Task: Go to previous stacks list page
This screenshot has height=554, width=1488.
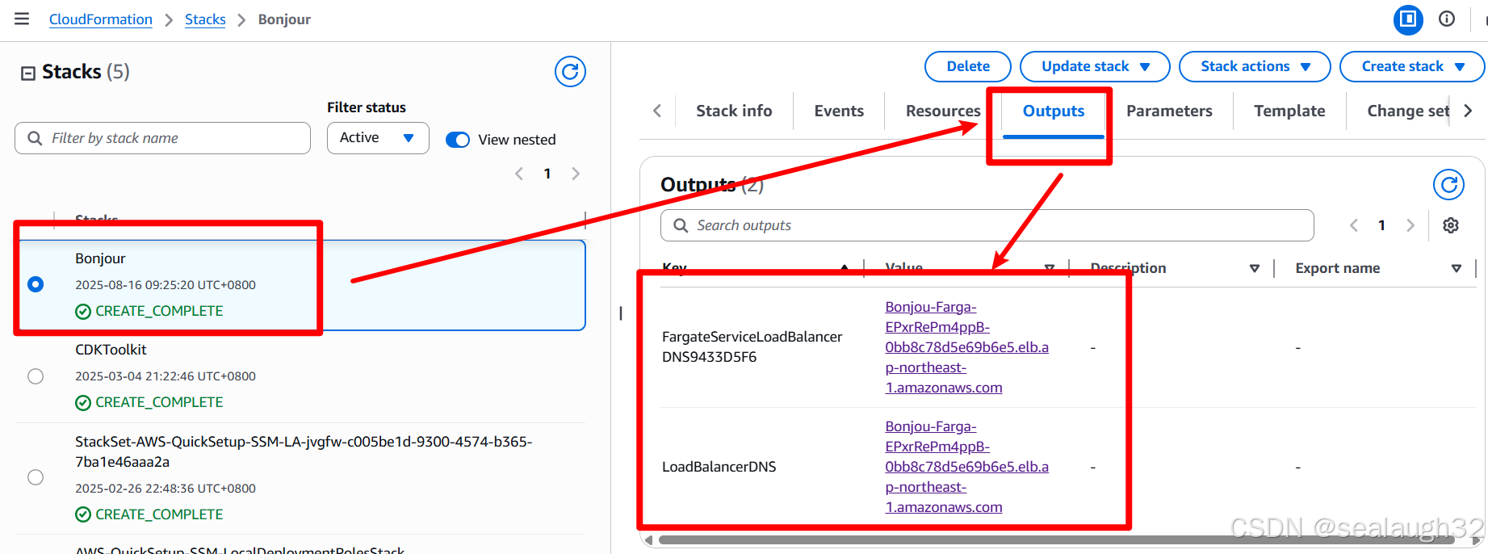Action: tap(519, 174)
